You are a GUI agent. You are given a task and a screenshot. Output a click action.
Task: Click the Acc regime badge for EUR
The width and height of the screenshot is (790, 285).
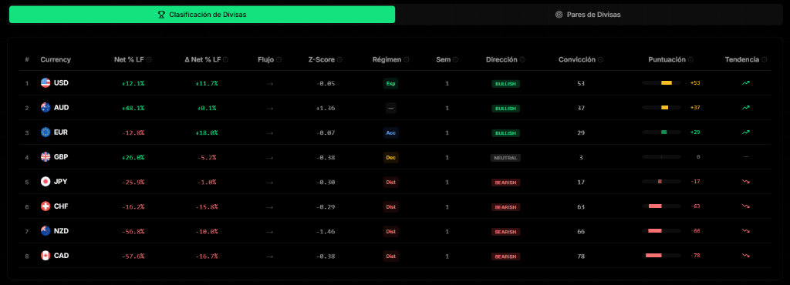[x=391, y=132]
